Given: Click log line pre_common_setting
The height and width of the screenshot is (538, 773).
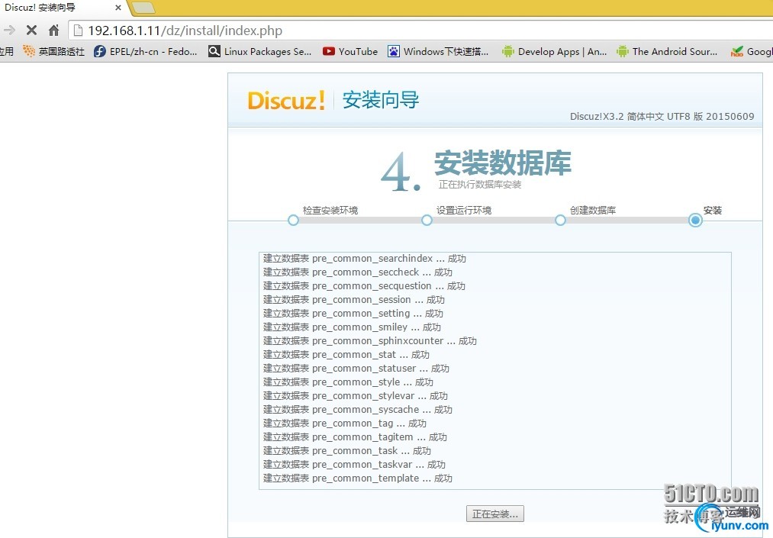Looking at the screenshot, I should click(353, 314).
